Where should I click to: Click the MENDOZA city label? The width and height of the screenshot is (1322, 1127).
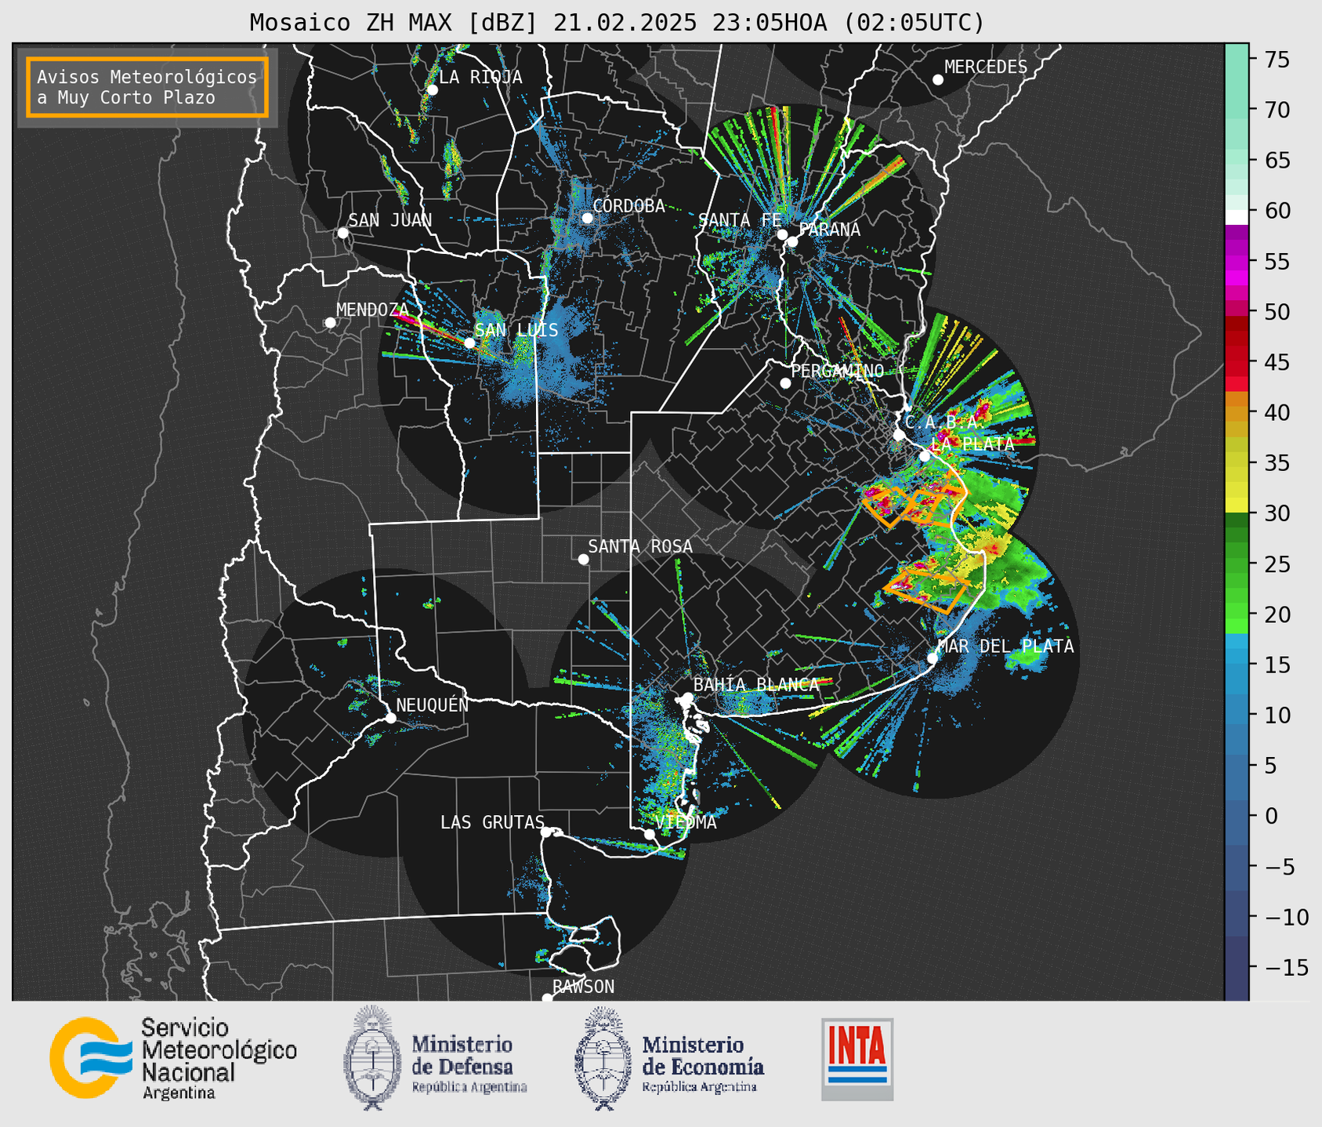pyautogui.click(x=372, y=310)
